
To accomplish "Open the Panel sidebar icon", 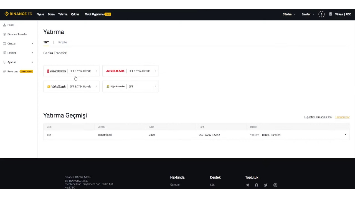I will [x=4, y=25].
